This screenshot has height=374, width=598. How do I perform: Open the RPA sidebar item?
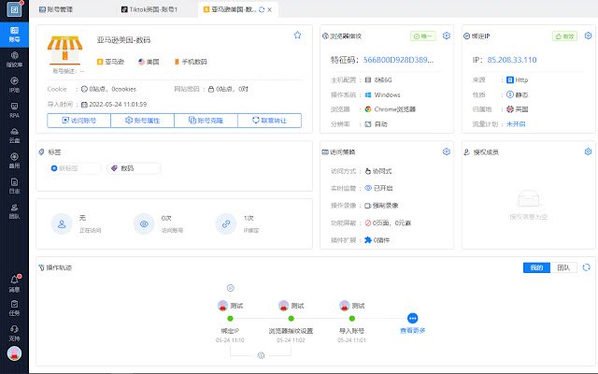(x=14, y=110)
